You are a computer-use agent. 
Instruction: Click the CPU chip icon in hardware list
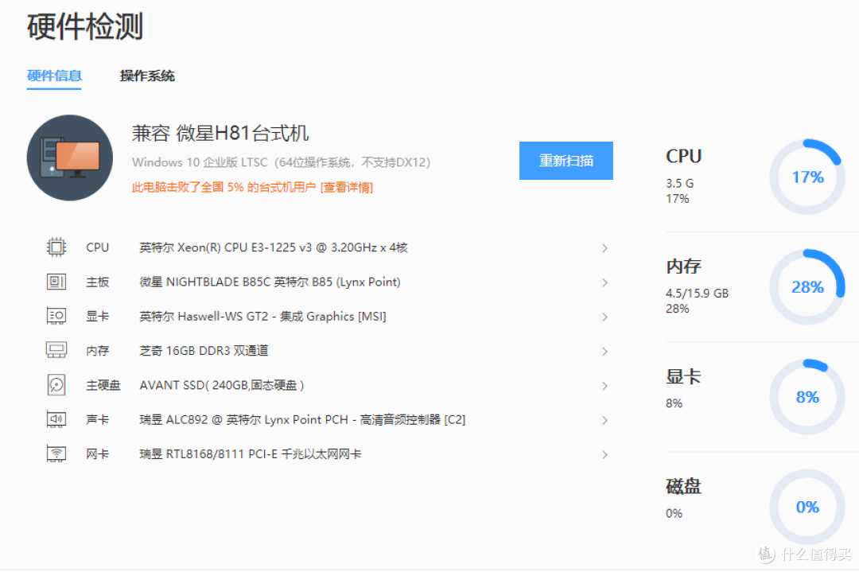pyautogui.click(x=56, y=247)
